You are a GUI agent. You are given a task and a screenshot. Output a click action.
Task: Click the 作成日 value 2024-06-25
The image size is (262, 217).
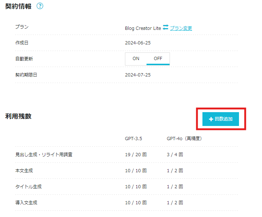click(138, 43)
